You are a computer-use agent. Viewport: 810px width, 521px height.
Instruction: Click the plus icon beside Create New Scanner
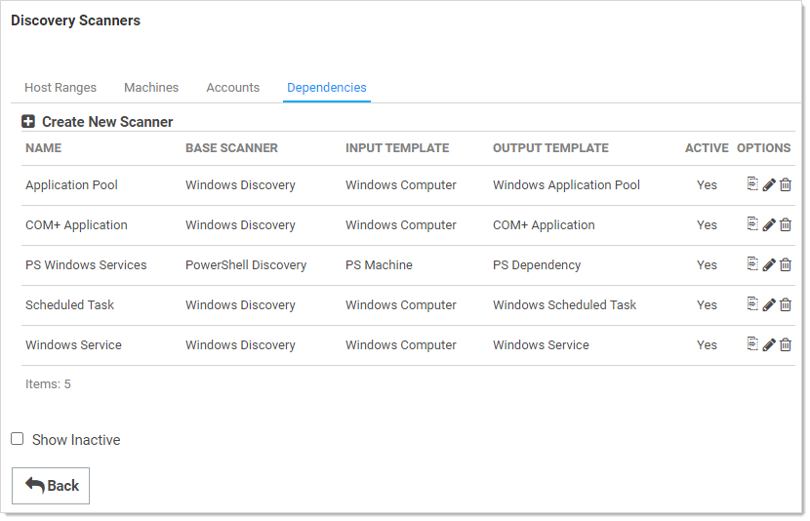(x=28, y=122)
